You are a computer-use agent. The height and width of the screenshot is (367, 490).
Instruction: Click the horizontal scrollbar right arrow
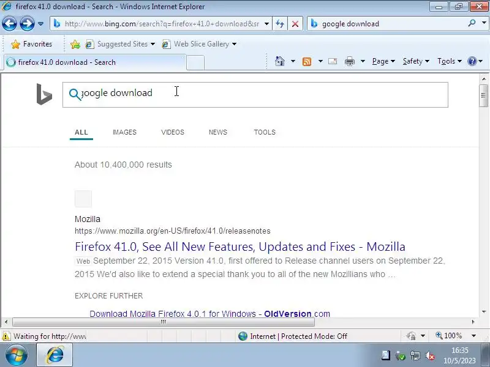coord(473,322)
